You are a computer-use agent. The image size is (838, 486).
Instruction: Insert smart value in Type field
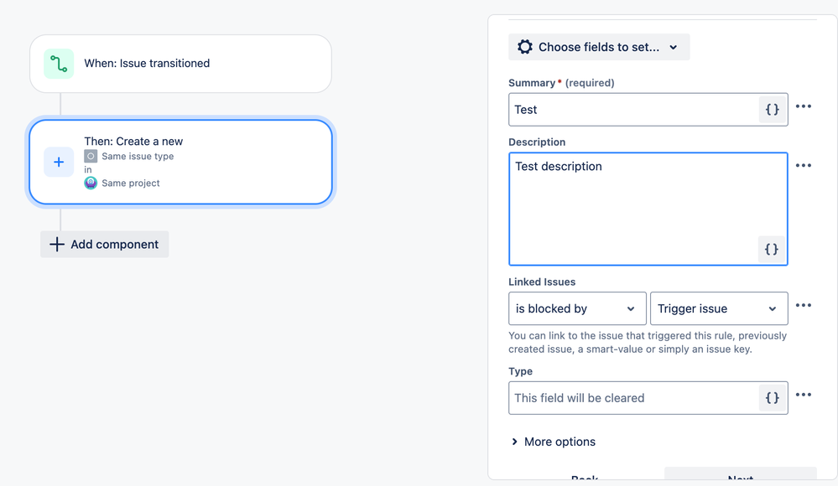pos(772,398)
